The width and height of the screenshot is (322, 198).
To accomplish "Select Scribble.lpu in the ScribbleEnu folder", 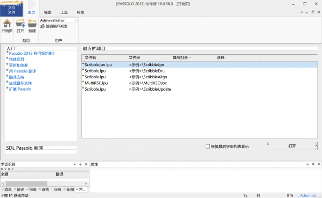I will coord(199,71).
